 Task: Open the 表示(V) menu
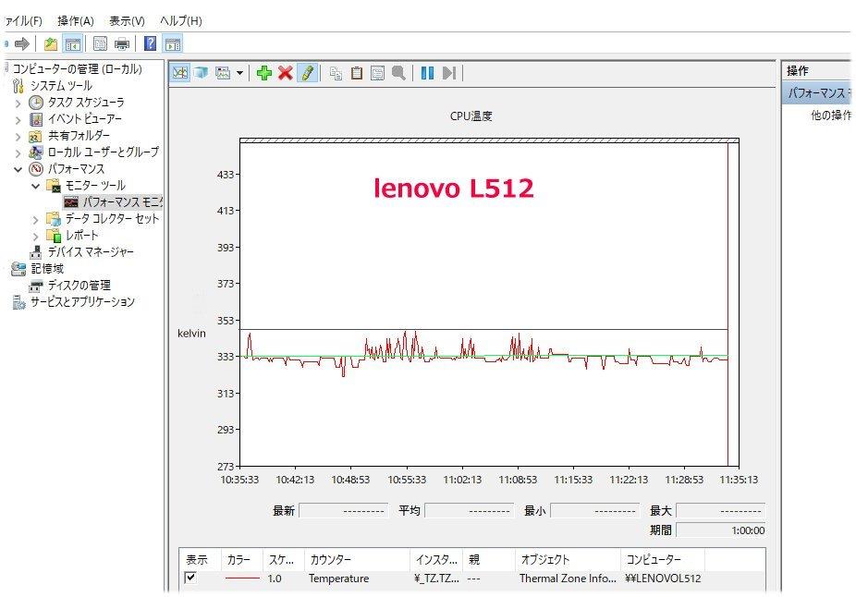(127, 20)
